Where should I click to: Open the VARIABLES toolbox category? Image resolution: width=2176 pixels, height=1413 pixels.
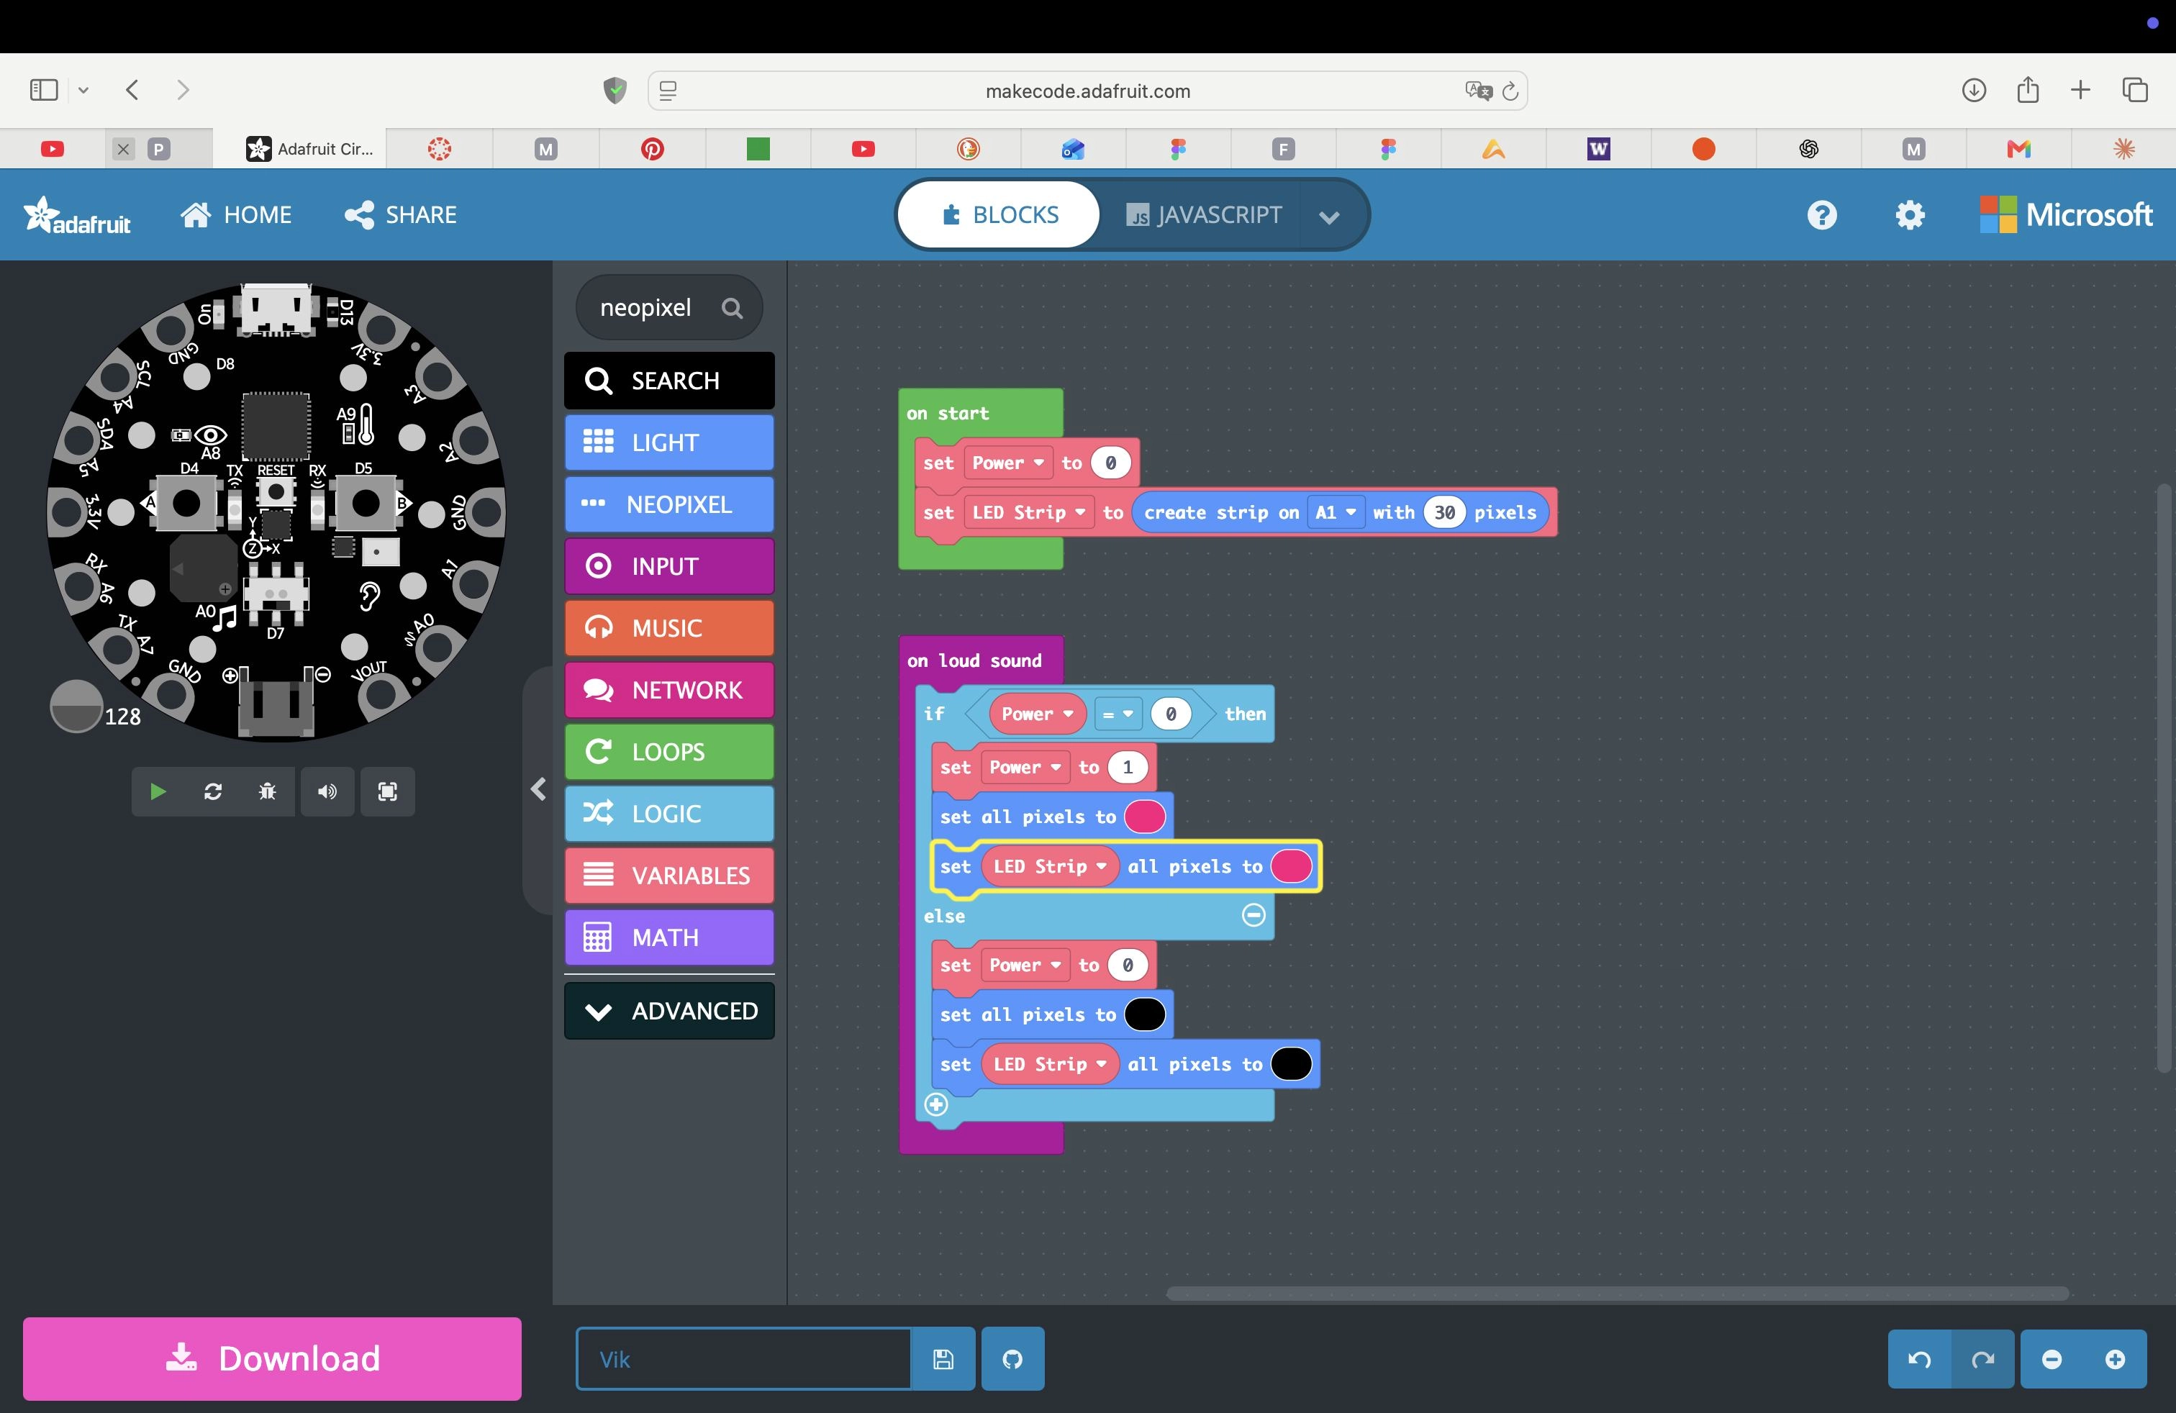pos(669,876)
